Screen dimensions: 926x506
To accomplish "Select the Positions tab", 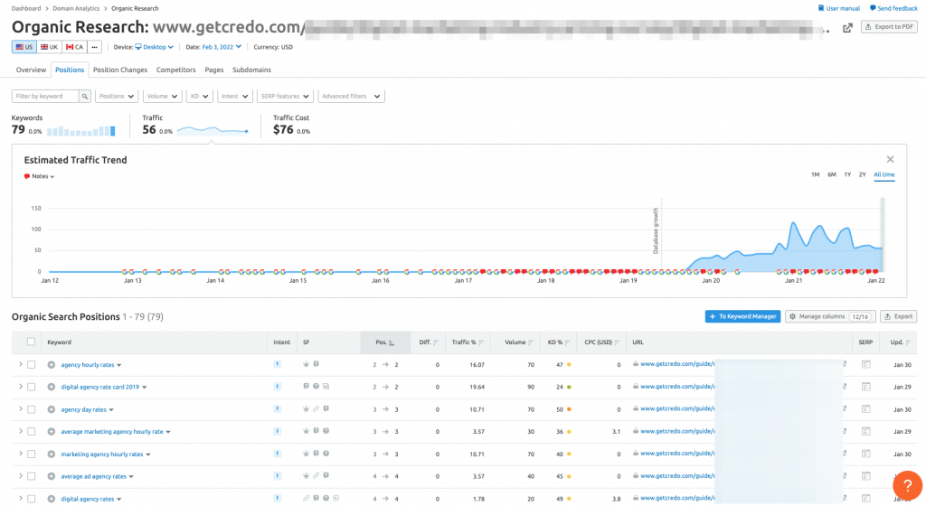I will click(70, 70).
